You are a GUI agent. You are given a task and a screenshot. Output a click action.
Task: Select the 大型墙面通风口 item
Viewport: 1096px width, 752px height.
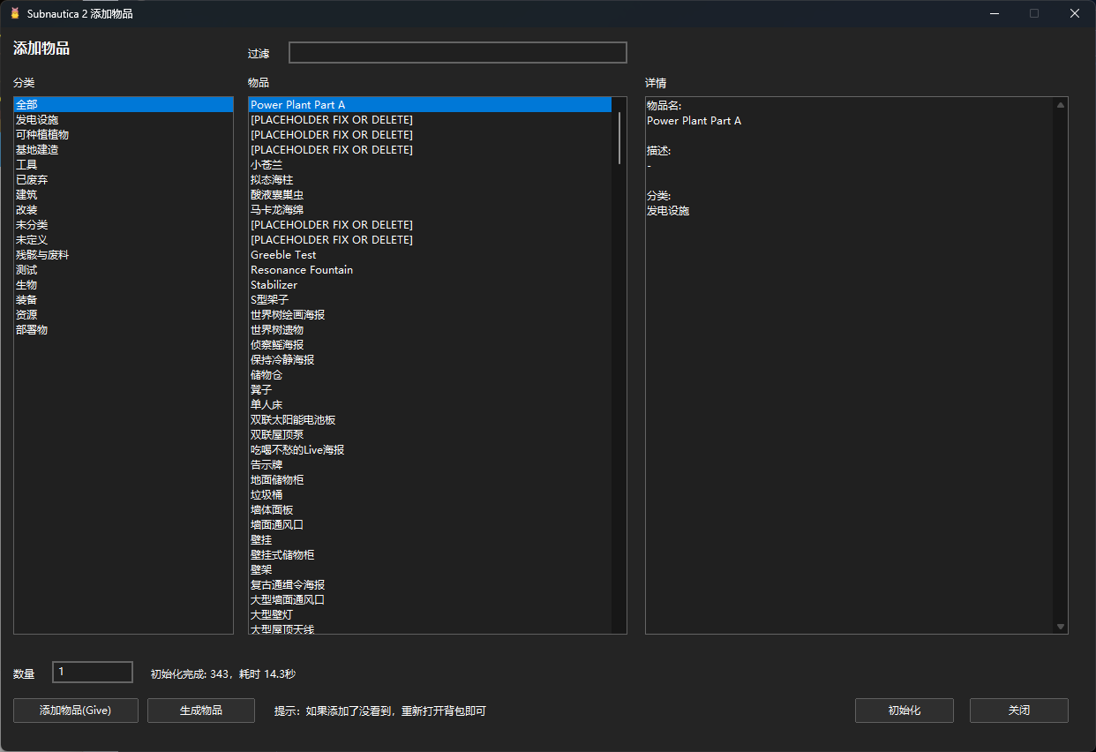[430, 599]
